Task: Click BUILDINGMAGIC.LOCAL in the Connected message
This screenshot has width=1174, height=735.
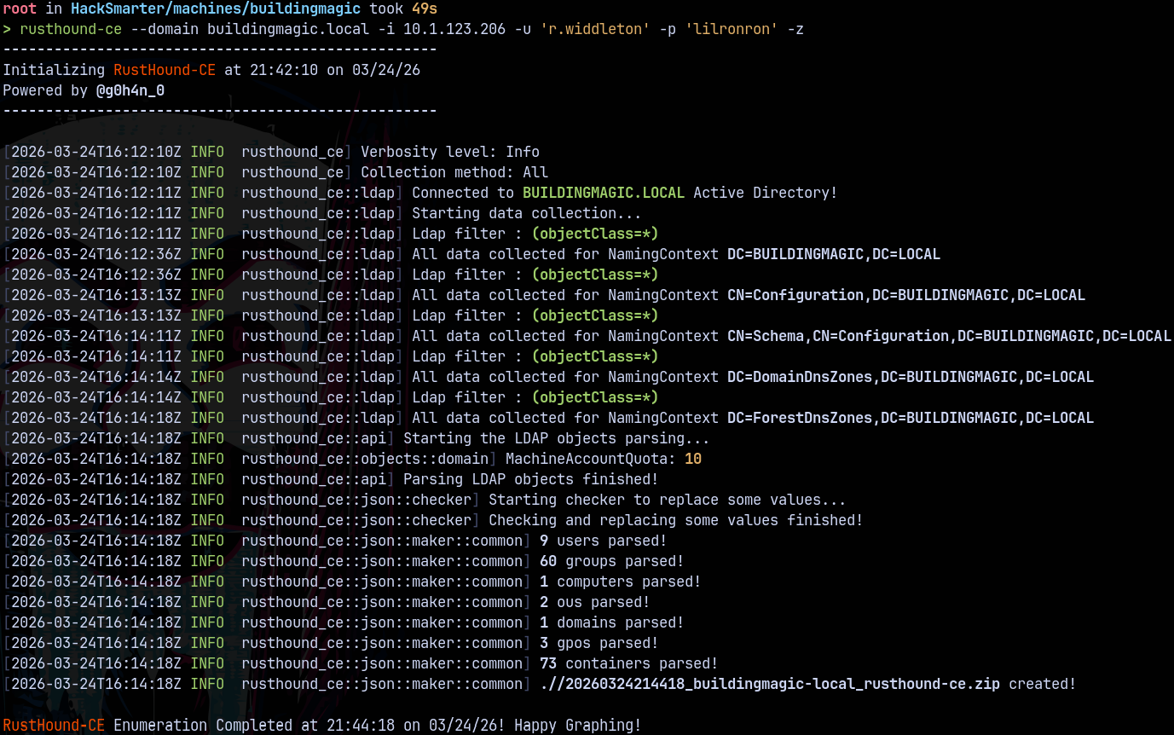Action: (x=604, y=193)
